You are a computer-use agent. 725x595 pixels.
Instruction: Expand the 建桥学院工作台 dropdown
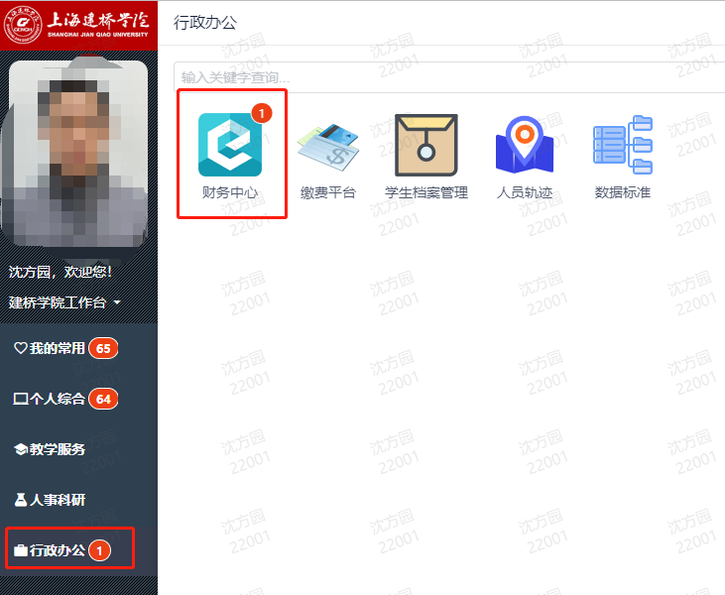(x=64, y=302)
